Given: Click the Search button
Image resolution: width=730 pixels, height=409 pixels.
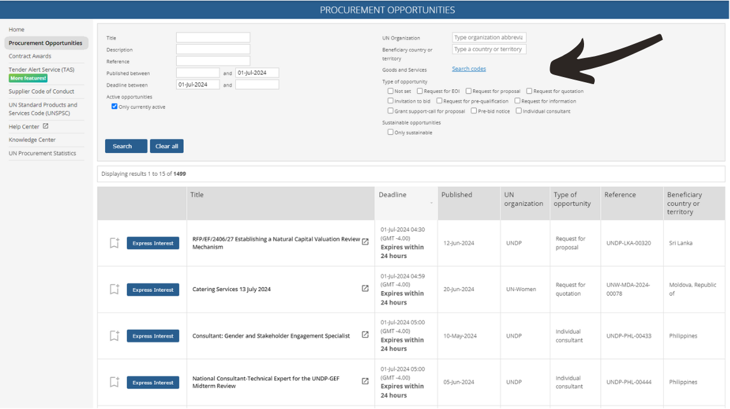Looking at the screenshot, I should [126, 146].
